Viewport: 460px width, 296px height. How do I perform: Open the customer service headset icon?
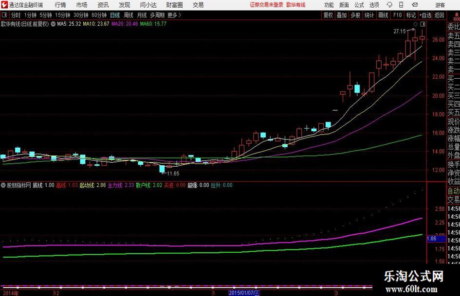pyautogui.click(x=389, y=5)
